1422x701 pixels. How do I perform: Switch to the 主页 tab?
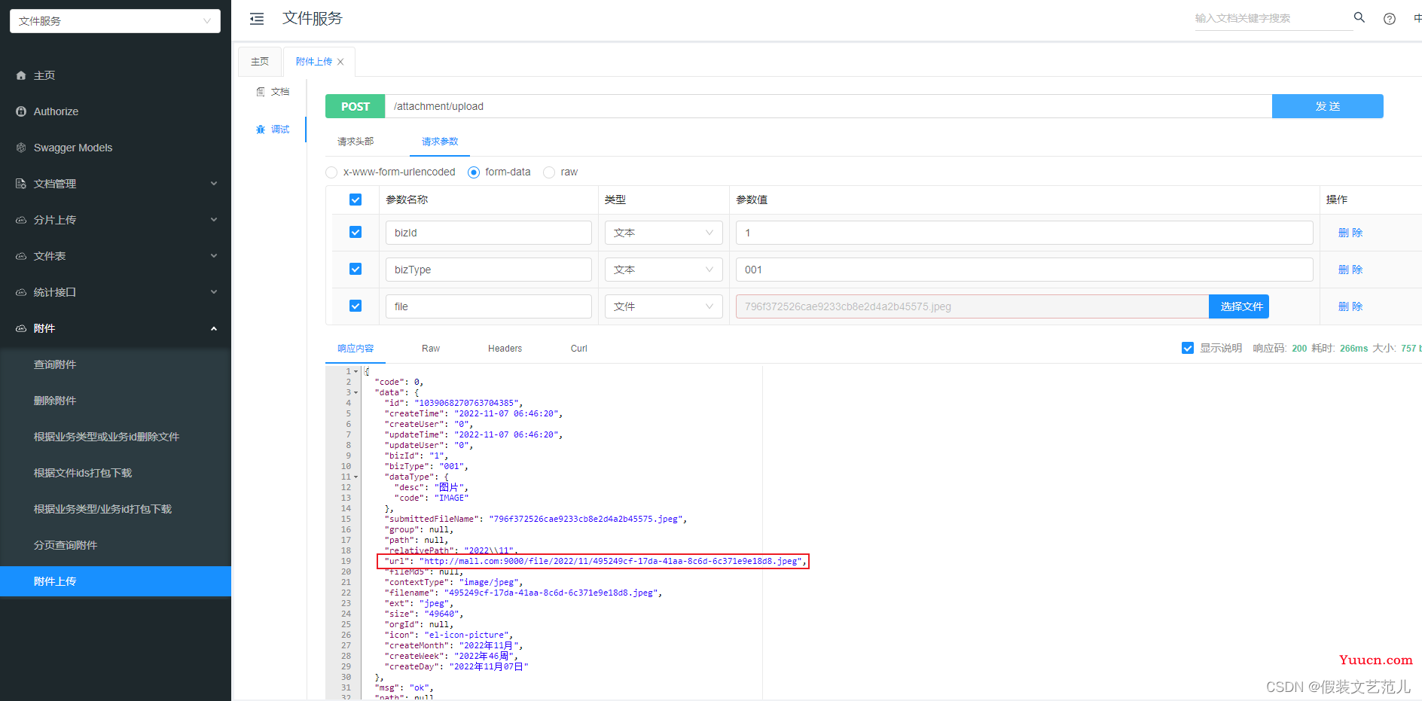pos(260,62)
